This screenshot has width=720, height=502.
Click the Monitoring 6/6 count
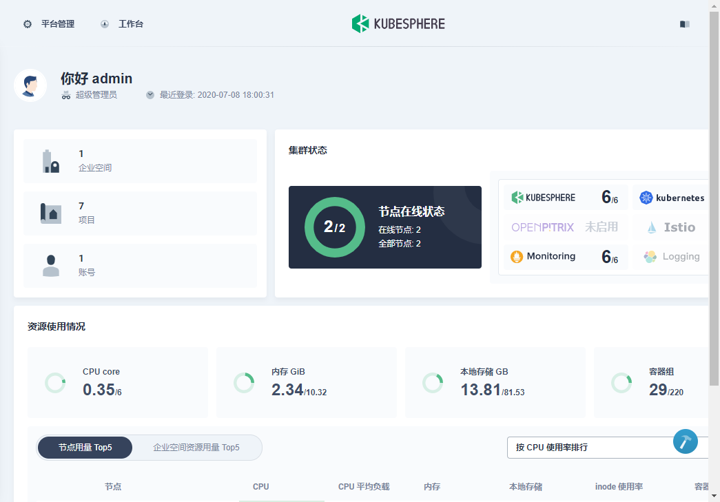[610, 256]
